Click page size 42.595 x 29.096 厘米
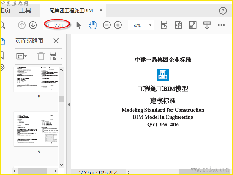233x175 pixels. coord(98,172)
